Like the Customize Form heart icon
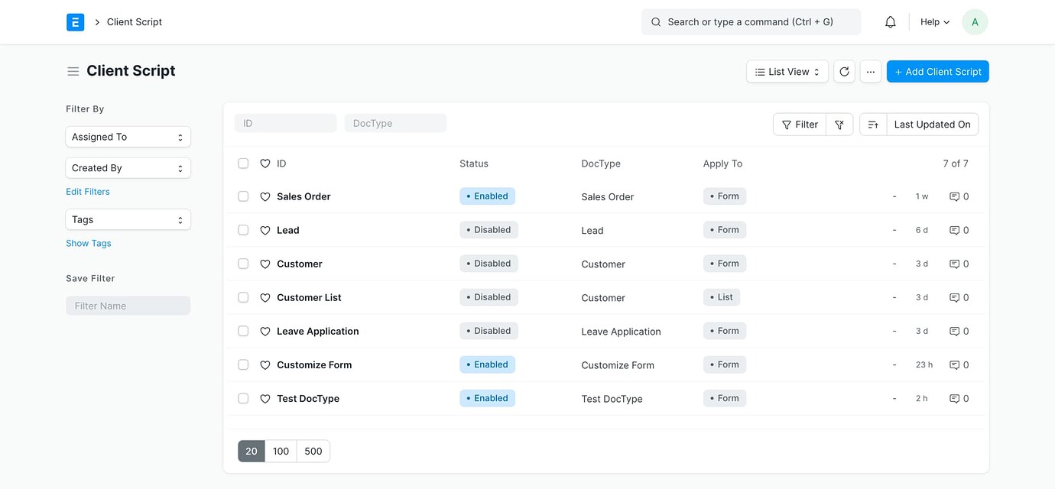This screenshot has height=489, width=1055. pos(265,364)
